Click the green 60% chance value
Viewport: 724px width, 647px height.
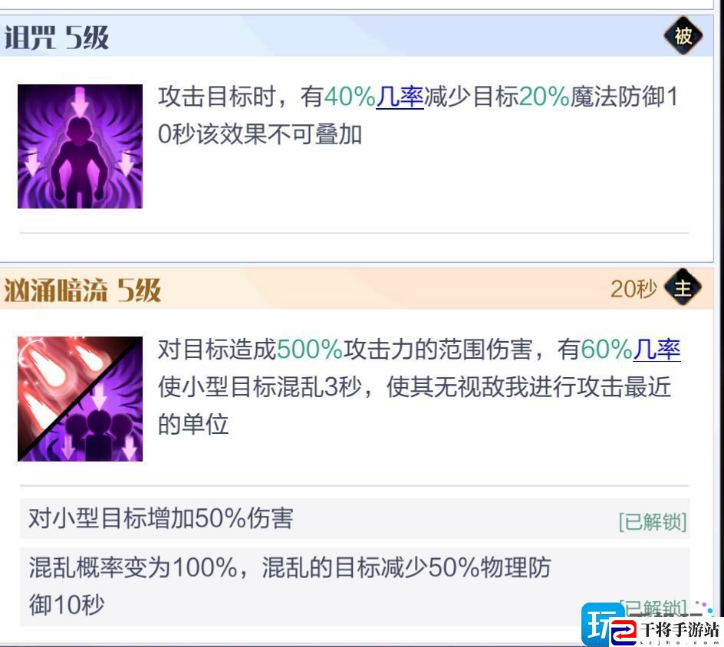pos(606,350)
